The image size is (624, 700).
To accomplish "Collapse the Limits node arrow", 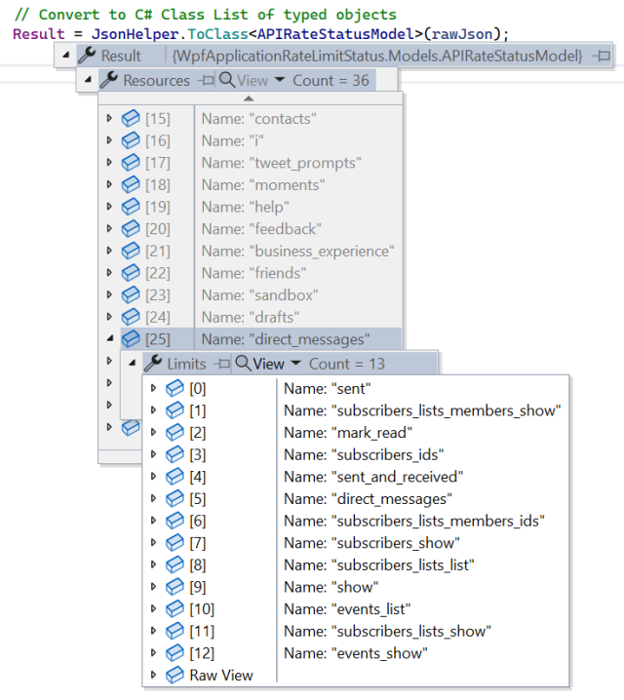I will [x=133, y=363].
